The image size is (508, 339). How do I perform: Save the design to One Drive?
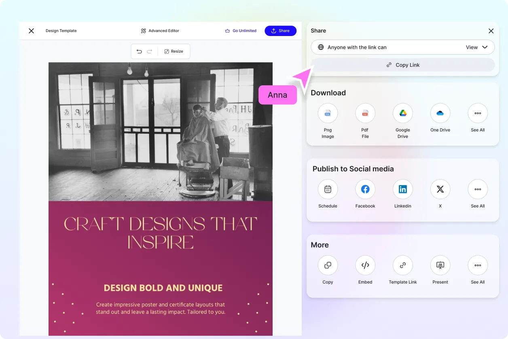pyautogui.click(x=440, y=113)
